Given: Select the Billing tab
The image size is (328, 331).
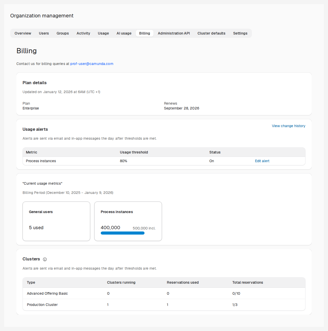Looking at the screenshot, I should [145, 33].
